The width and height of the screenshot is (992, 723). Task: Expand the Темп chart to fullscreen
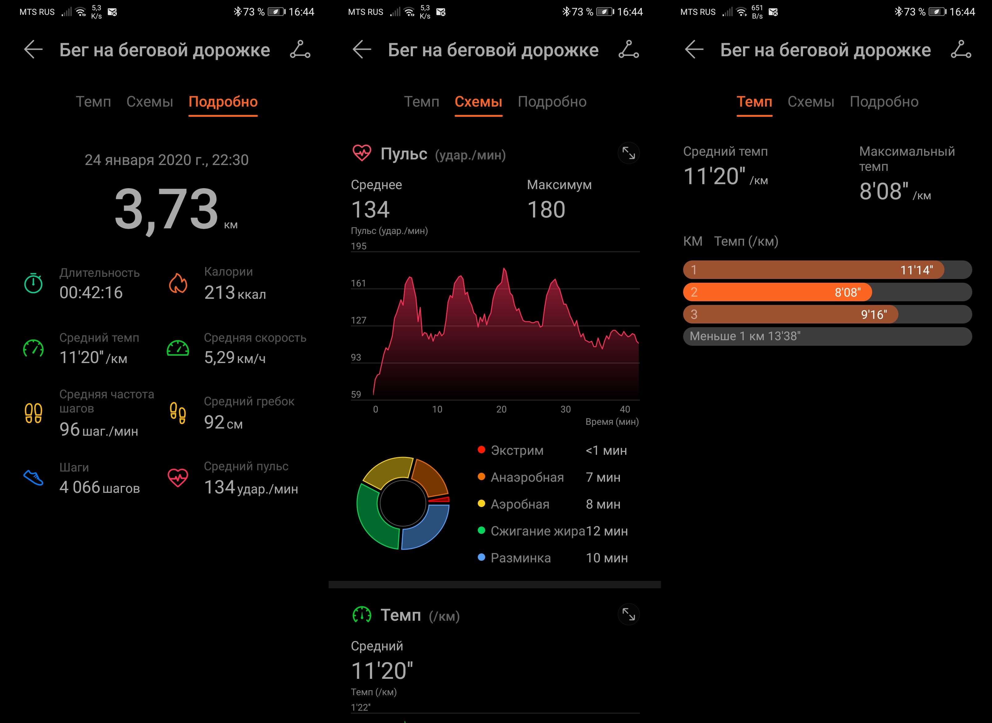(x=628, y=615)
